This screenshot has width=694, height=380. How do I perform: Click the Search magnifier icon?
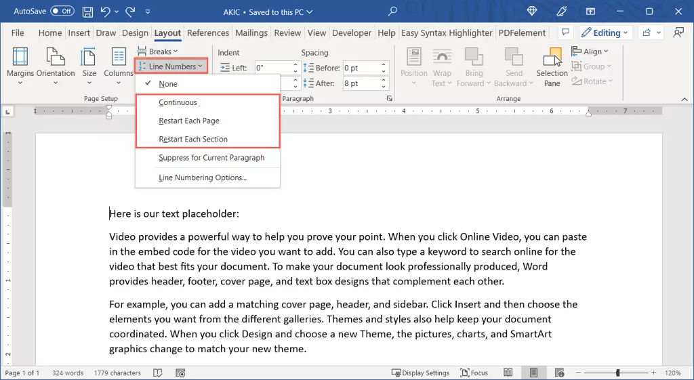(x=392, y=12)
